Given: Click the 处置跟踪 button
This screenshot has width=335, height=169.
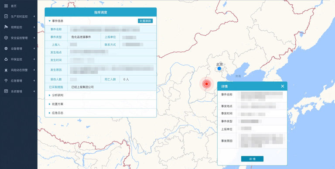Looking at the screenshot, I should 145,21.
